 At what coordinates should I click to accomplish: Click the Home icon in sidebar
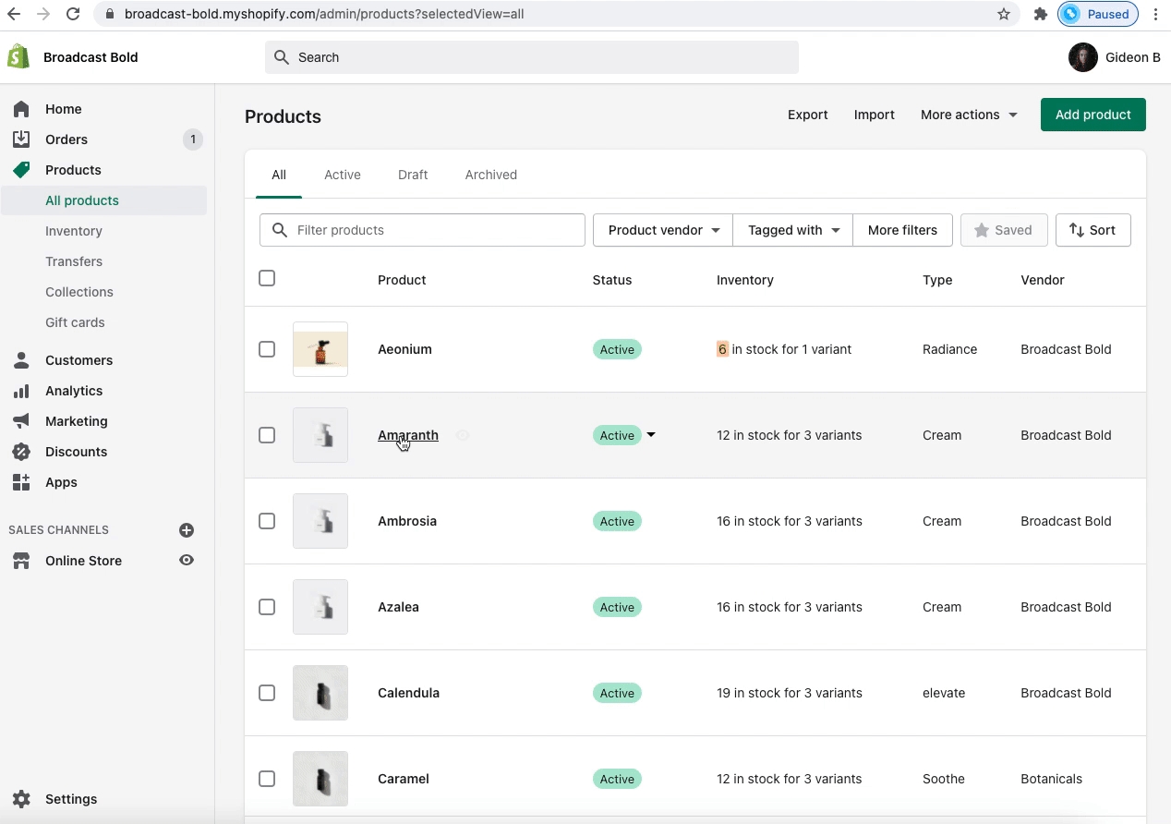pyautogui.click(x=21, y=109)
